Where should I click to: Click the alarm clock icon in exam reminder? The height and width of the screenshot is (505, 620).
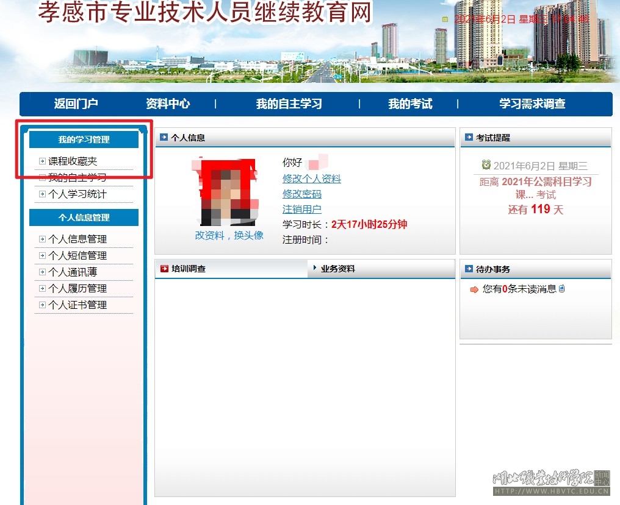(486, 165)
